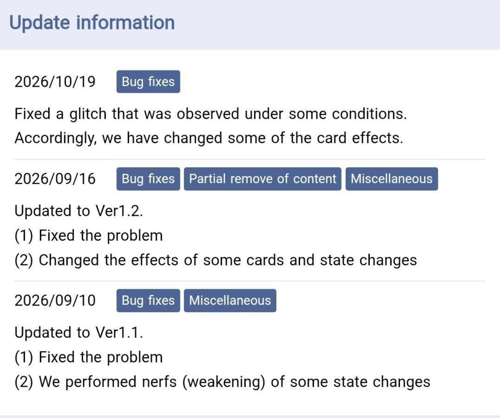Select Bug fixes tag on 2026/09/16

click(148, 179)
